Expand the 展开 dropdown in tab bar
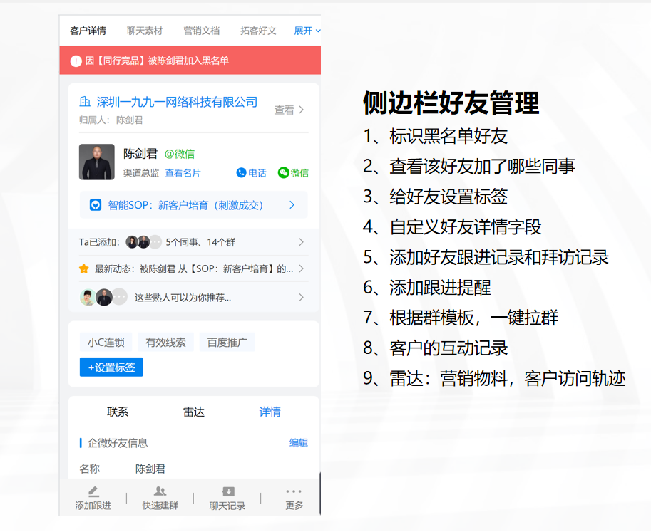The width and height of the screenshot is (651, 532). (x=307, y=31)
